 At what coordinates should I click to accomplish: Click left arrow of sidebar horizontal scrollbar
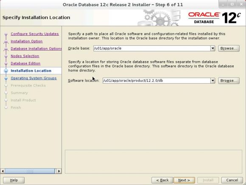click(3, 171)
